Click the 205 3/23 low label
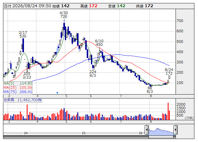 (27, 75)
